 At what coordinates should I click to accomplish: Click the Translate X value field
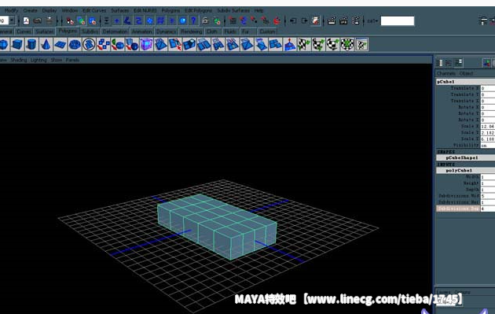487,88
